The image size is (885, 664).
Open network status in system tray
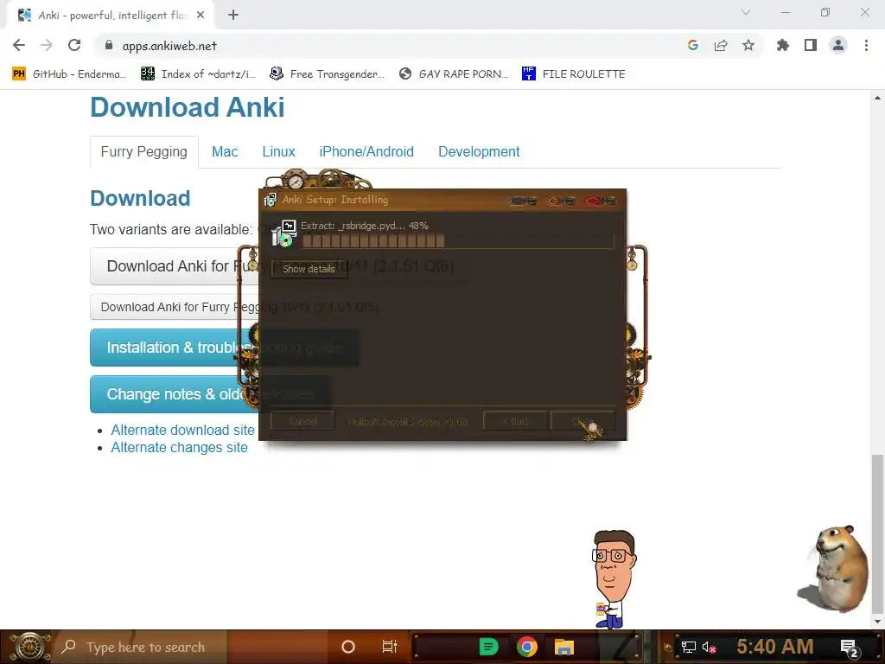click(689, 647)
